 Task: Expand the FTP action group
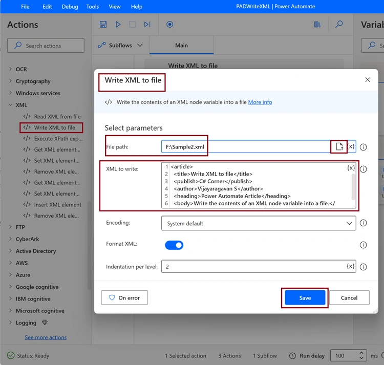[10, 227]
